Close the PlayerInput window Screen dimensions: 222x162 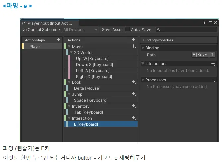pos(216,22)
